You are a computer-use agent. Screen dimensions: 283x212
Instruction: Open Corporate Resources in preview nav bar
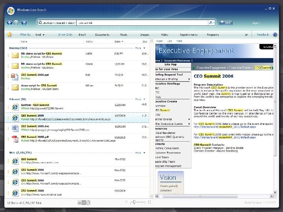point(177,60)
